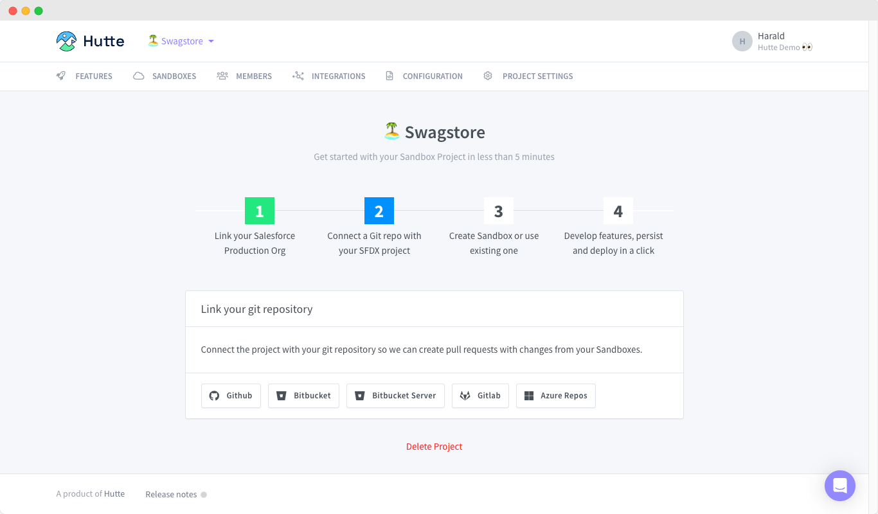The height and width of the screenshot is (514, 878).
Task: Click the step 4 number box
Action: (x=618, y=211)
